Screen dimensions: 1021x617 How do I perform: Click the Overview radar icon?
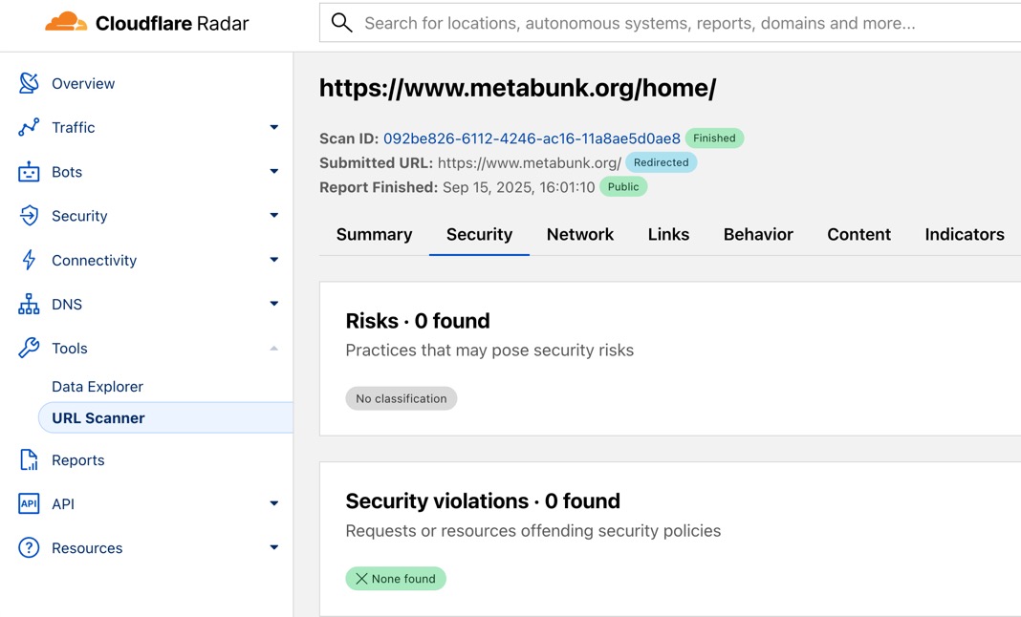tap(29, 83)
